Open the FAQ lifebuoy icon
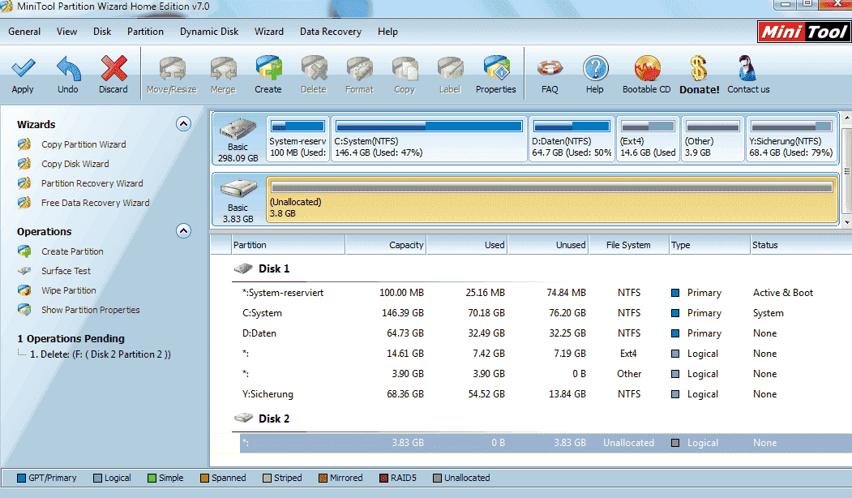This screenshot has height=498, width=852. [x=550, y=68]
